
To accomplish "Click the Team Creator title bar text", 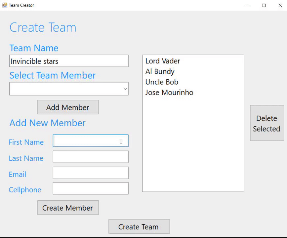I will [21, 5].
